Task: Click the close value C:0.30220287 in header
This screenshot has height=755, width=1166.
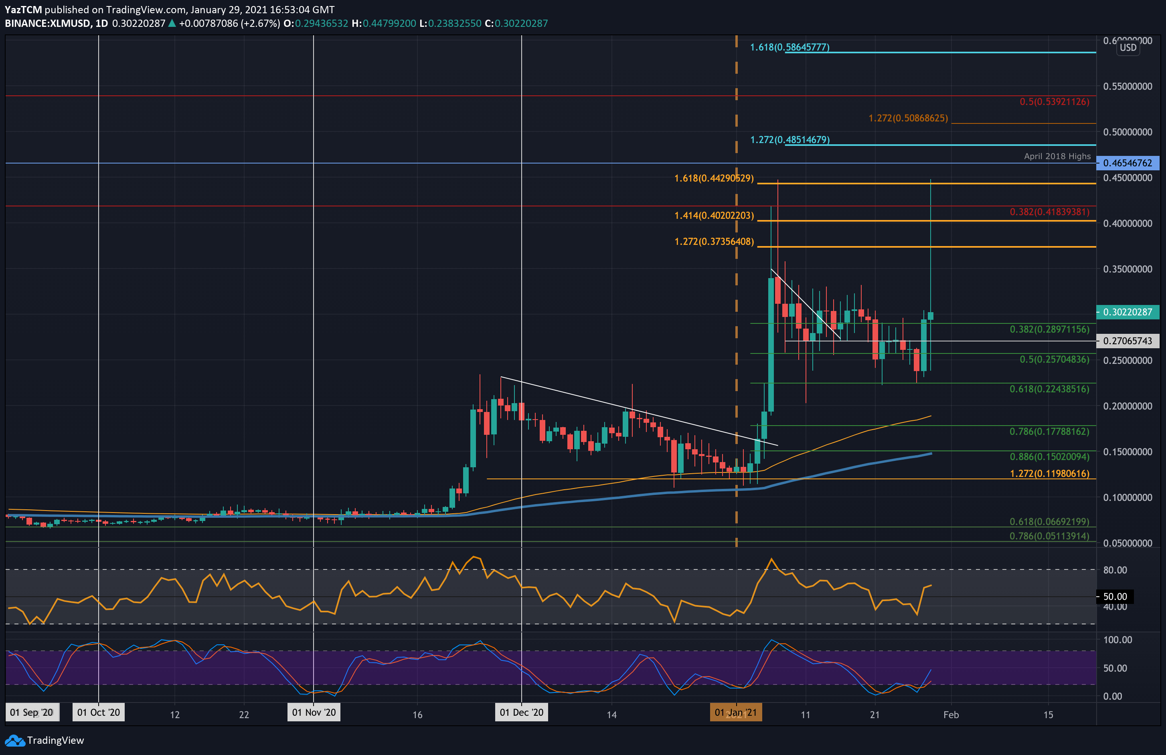Action: pyautogui.click(x=516, y=24)
